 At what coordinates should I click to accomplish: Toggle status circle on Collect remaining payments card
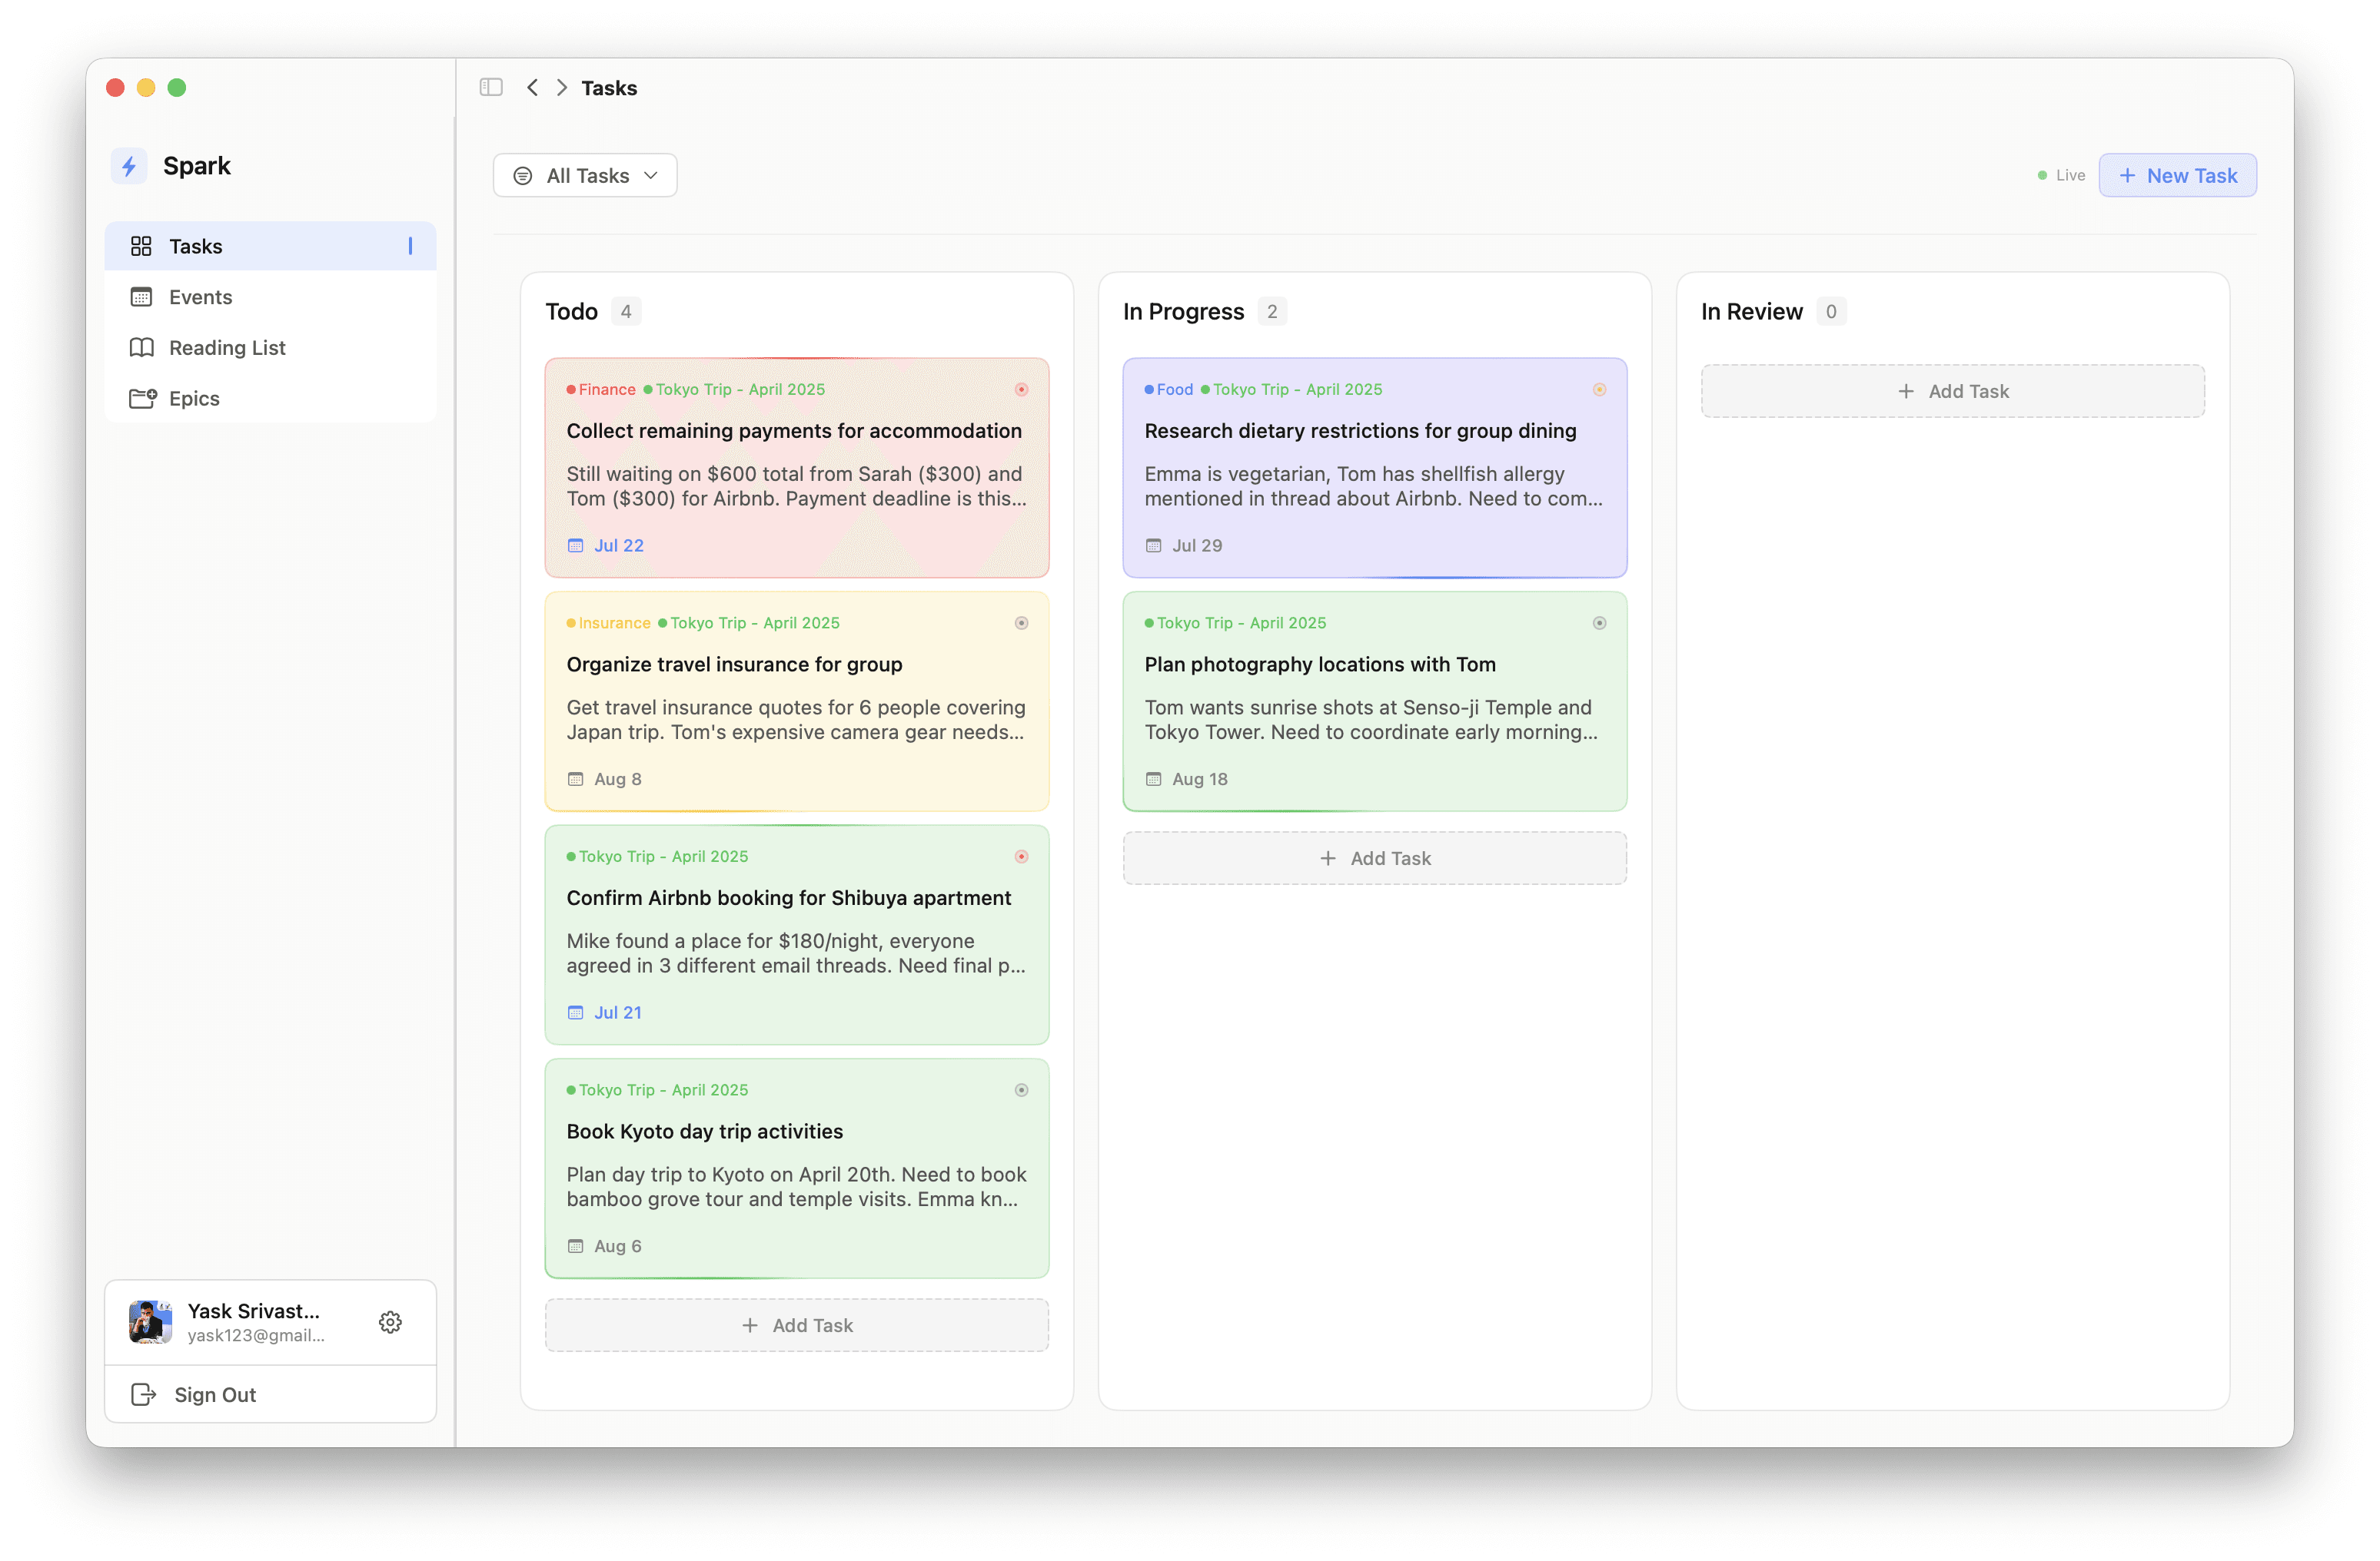click(1021, 389)
